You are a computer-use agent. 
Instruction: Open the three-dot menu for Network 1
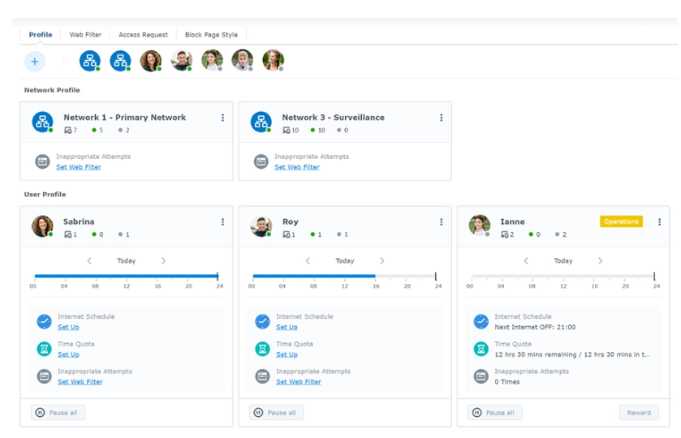pyautogui.click(x=223, y=118)
